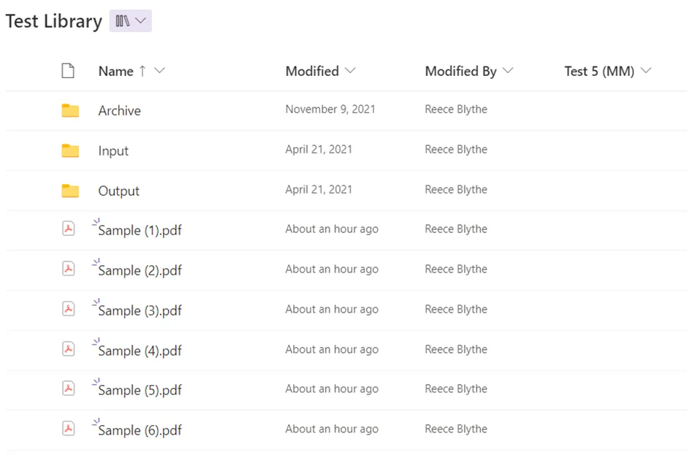This screenshot has width=687, height=455.
Task: Open Sample (5).pdf file
Action: coord(140,390)
